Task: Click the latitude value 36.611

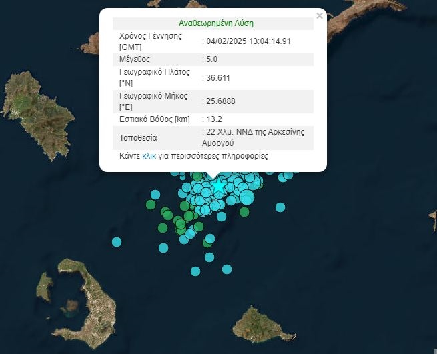Action: (x=218, y=78)
